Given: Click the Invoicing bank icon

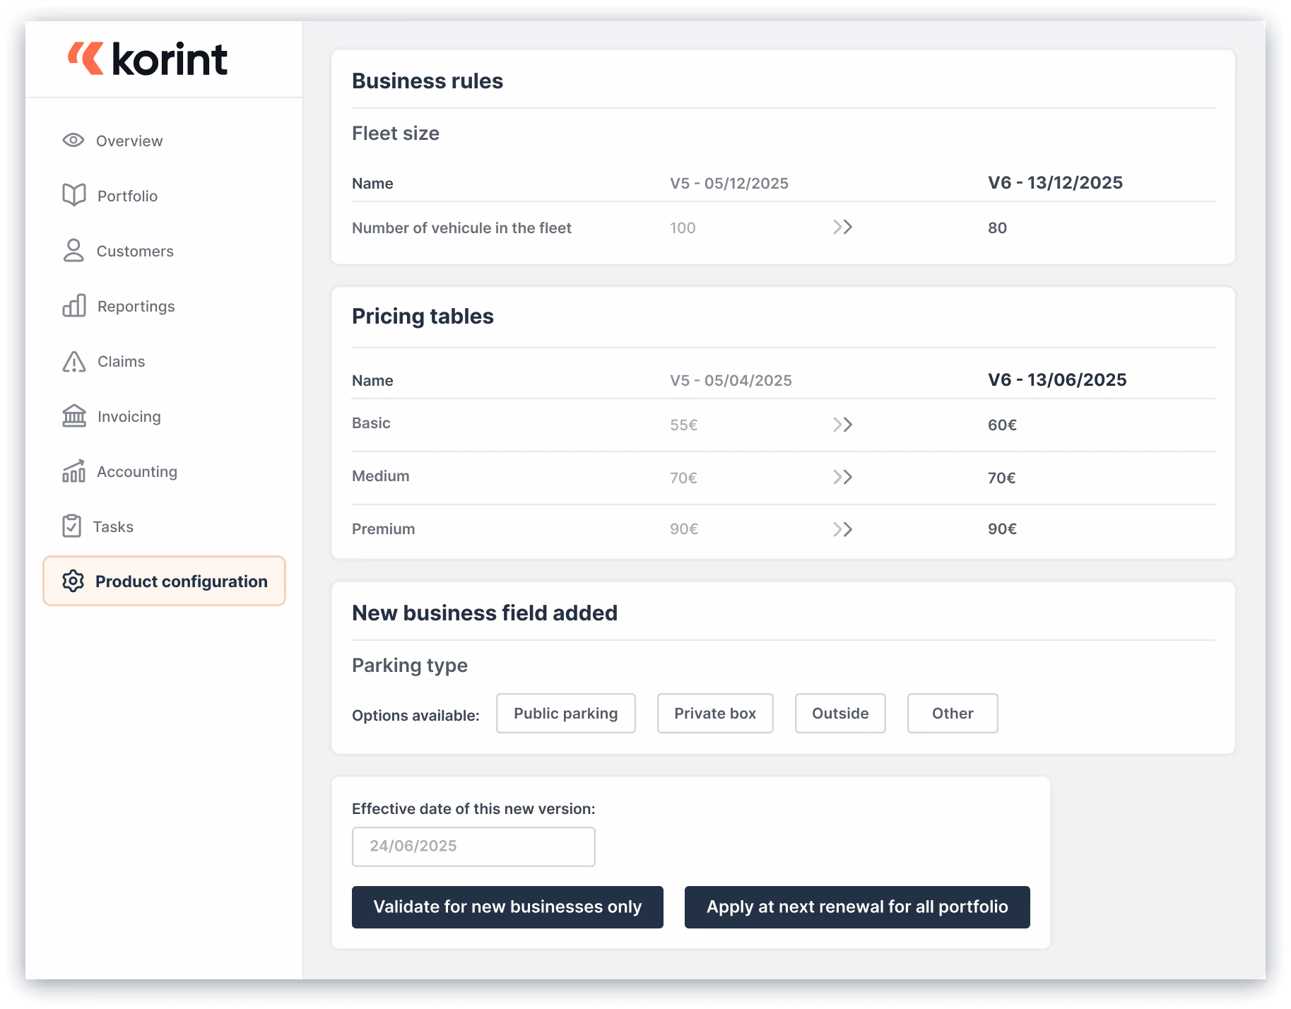Looking at the screenshot, I should coord(73,415).
